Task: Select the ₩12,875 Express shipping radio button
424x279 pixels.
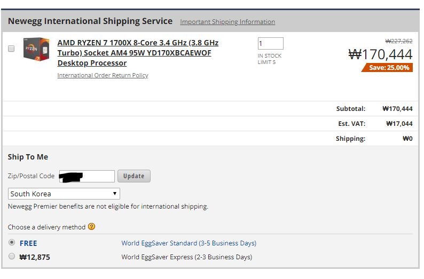Action: click(x=12, y=257)
